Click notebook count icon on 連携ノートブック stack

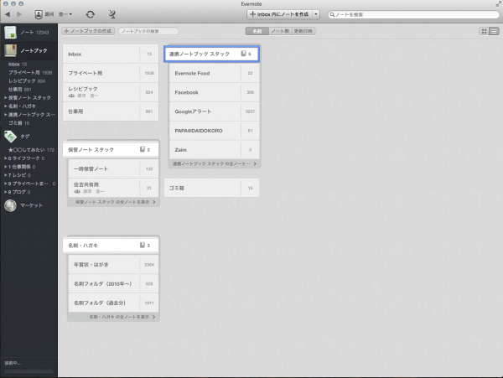pos(243,54)
